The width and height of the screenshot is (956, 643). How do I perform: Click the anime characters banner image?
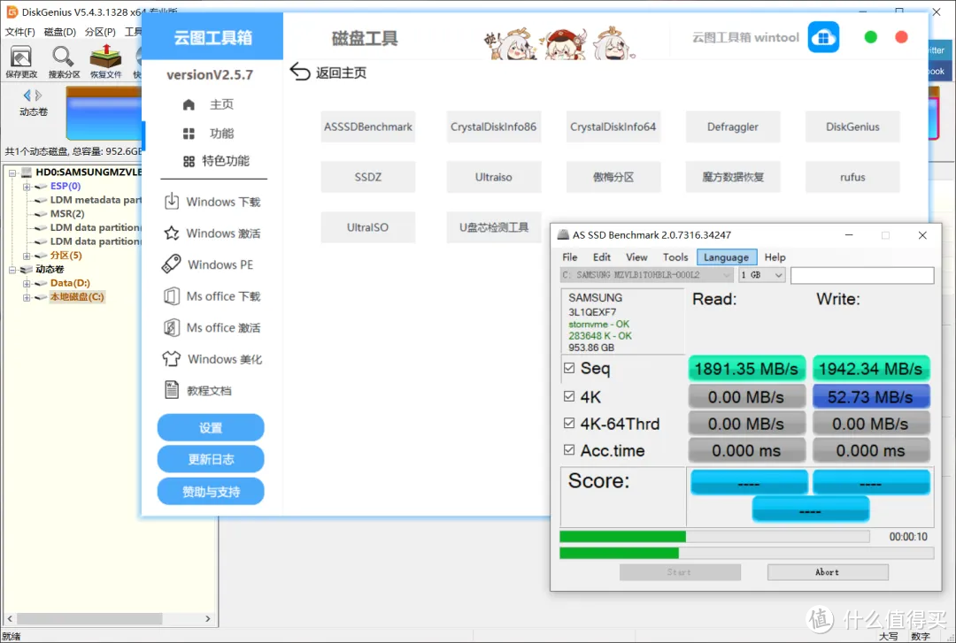point(559,42)
